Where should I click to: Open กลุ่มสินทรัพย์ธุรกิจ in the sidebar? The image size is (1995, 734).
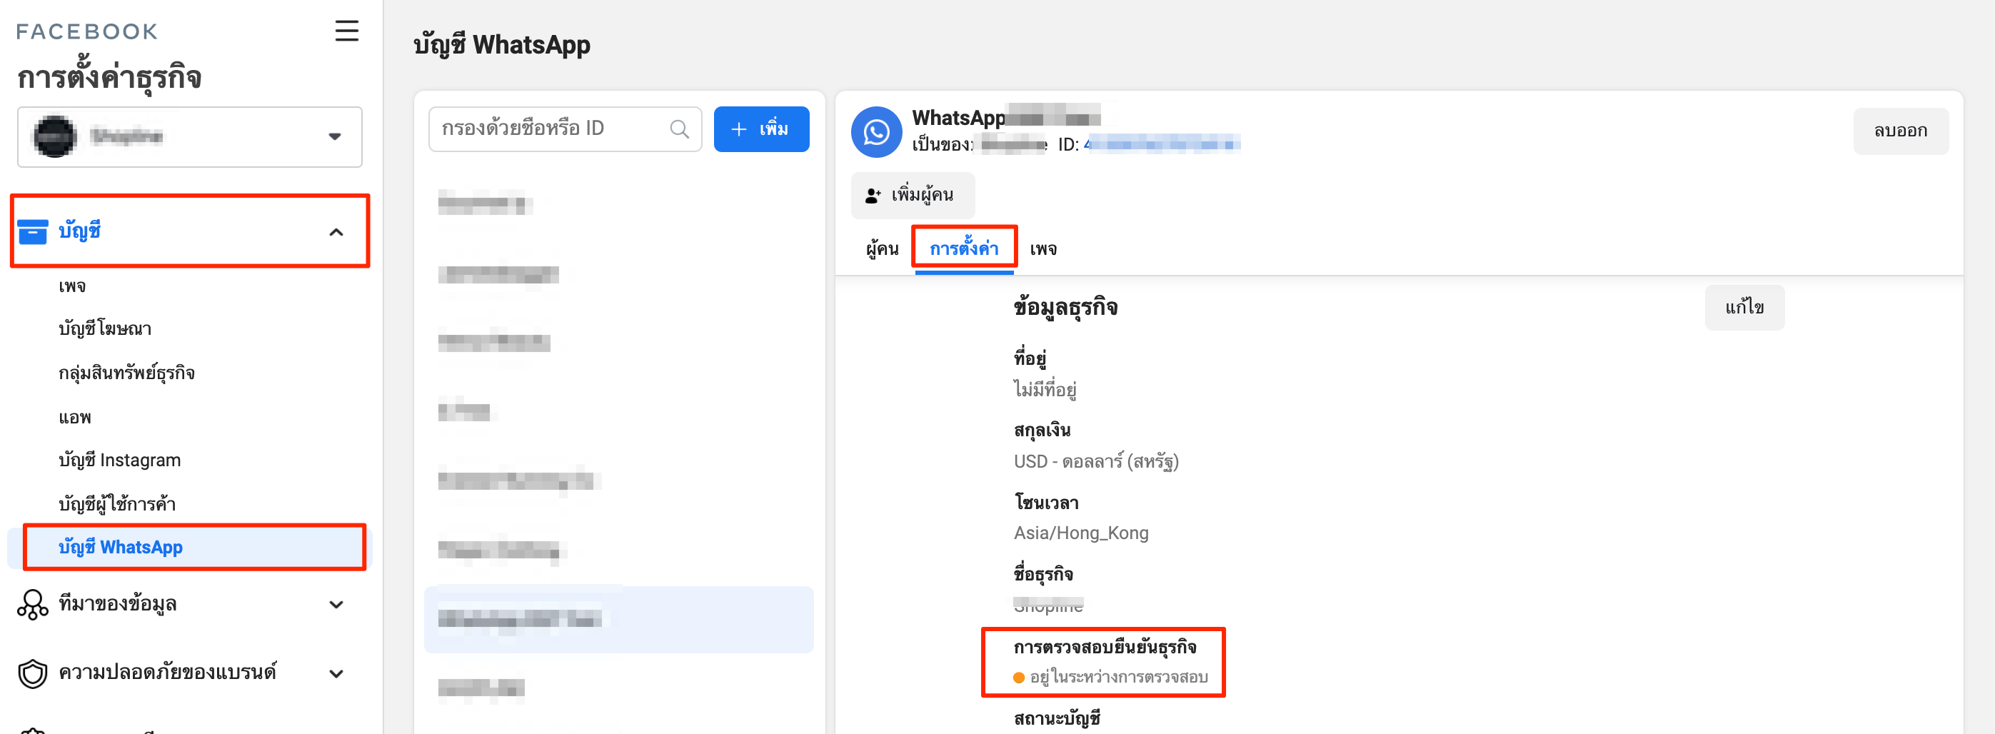coord(126,373)
